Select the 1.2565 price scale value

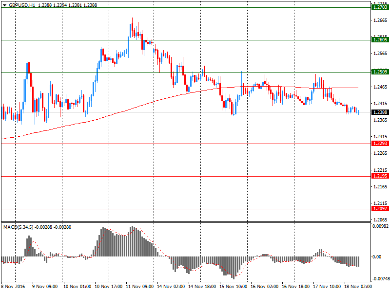pyautogui.click(x=381, y=54)
